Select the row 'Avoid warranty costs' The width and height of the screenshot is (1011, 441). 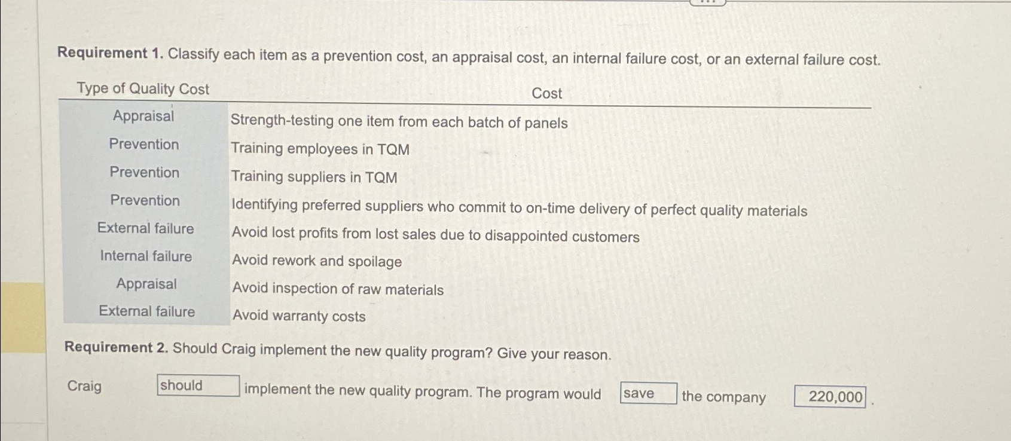tap(298, 317)
